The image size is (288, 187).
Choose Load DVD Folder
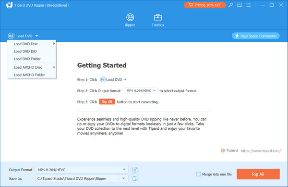point(31,59)
